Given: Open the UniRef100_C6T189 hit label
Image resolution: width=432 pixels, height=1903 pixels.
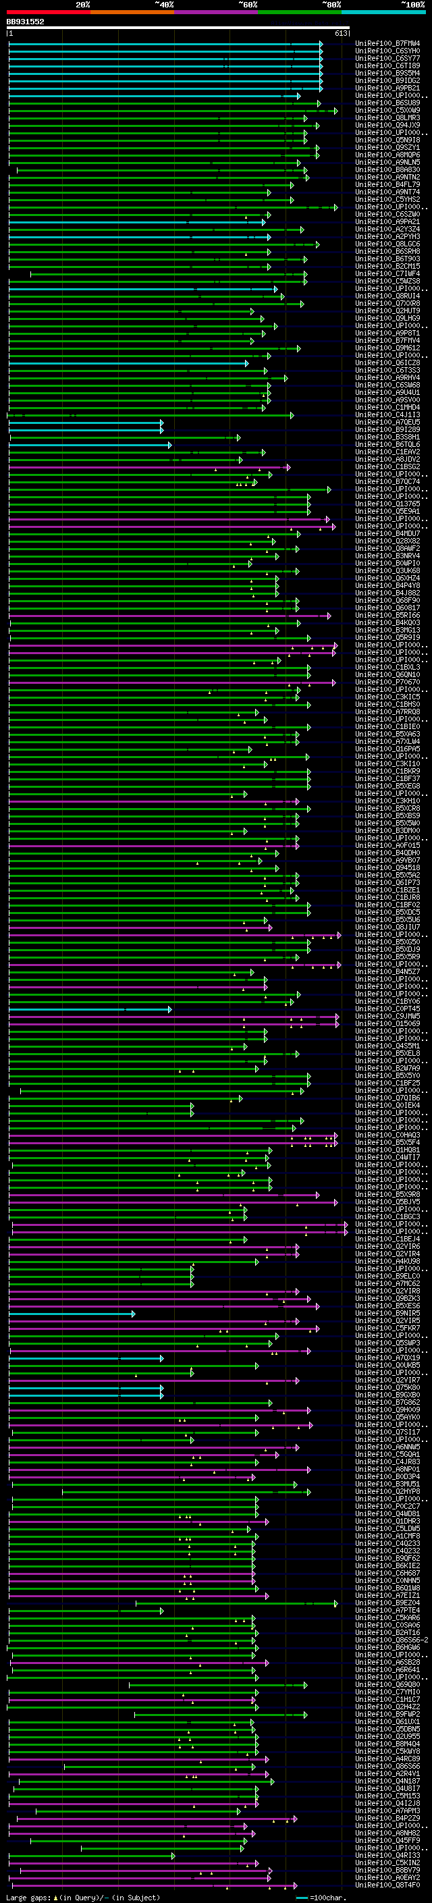Looking at the screenshot, I should pos(387,65).
